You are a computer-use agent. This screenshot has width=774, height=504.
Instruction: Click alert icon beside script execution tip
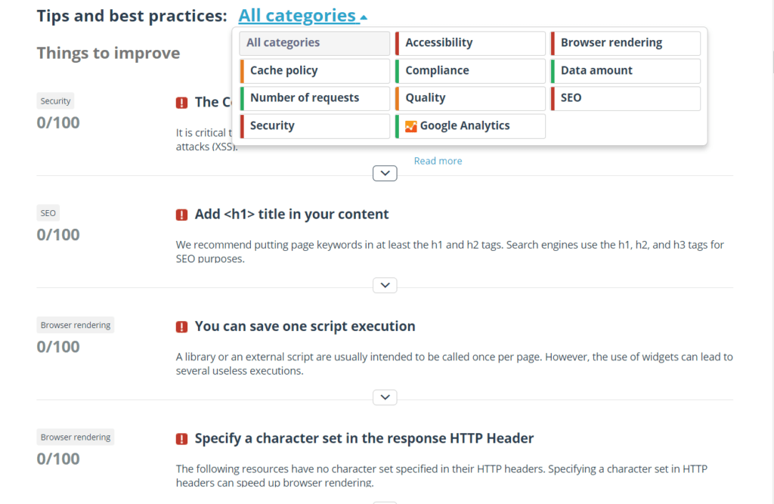click(x=181, y=326)
